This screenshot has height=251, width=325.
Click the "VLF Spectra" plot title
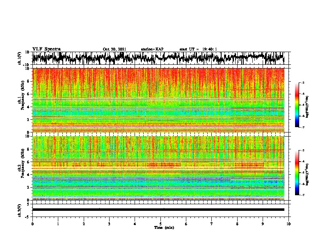pos(46,49)
